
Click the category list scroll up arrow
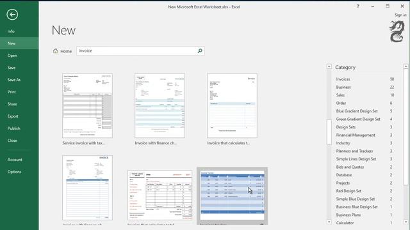pyautogui.click(x=329, y=66)
